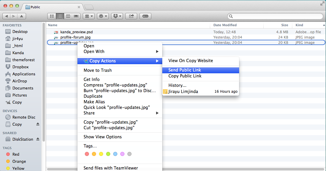Screen dimensions: 326x171
Task: Open the Copy folder under Favorites
Action: [x=17, y=102]
